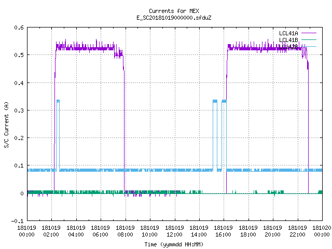
Task: Click the LCL41A legend label
Action: (288, 33)
